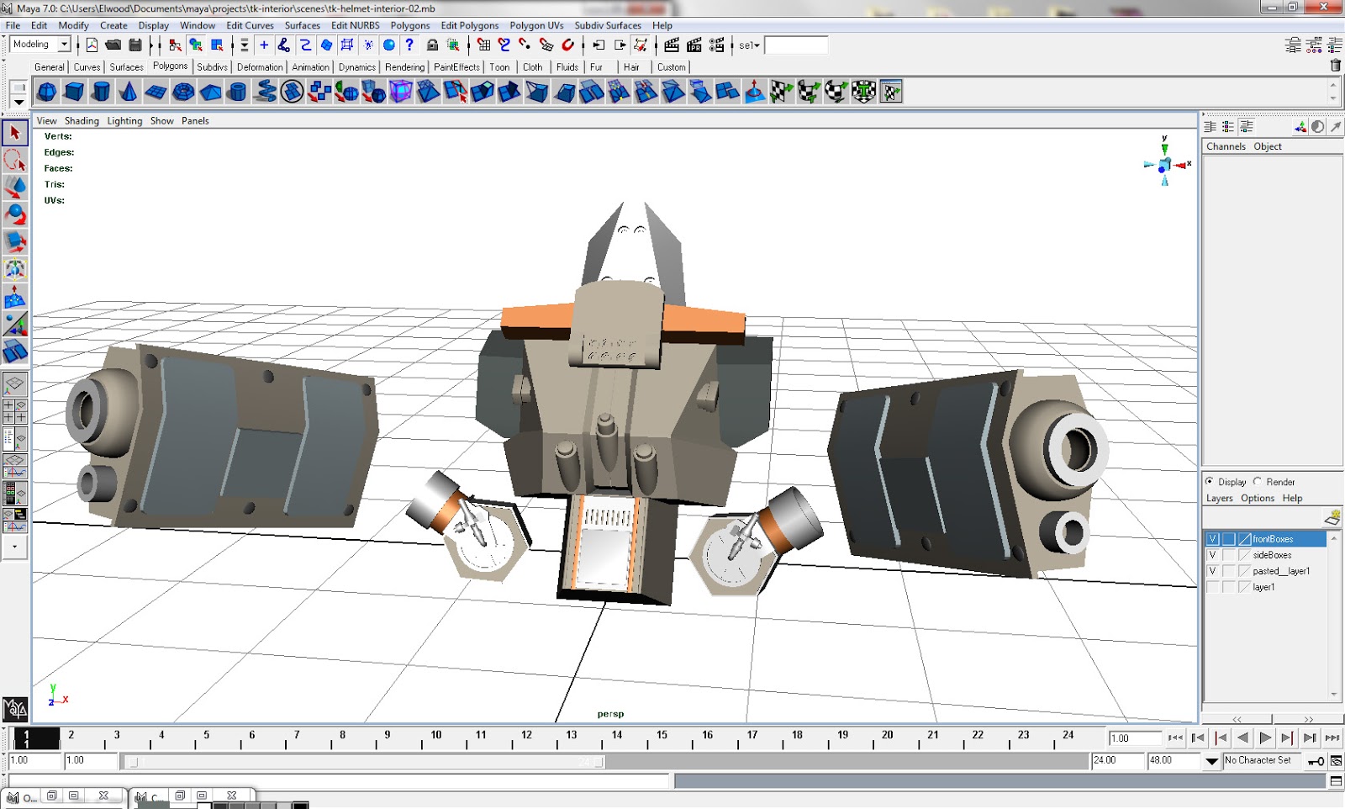The height and width of the screenshot is (809, 1345).
Task: Open the layer editor Layers menu
Action: click(x=1220, y=499)
